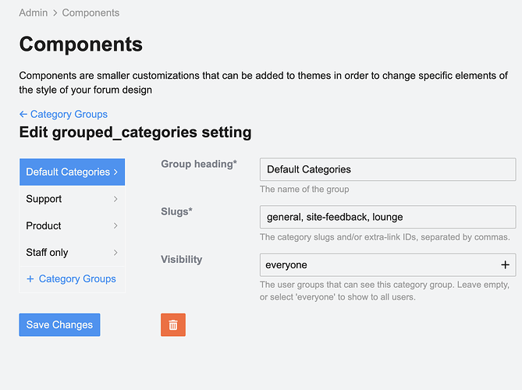522x390 pixels.
Task: Open the Product group
Action: (x=73, y=225)
